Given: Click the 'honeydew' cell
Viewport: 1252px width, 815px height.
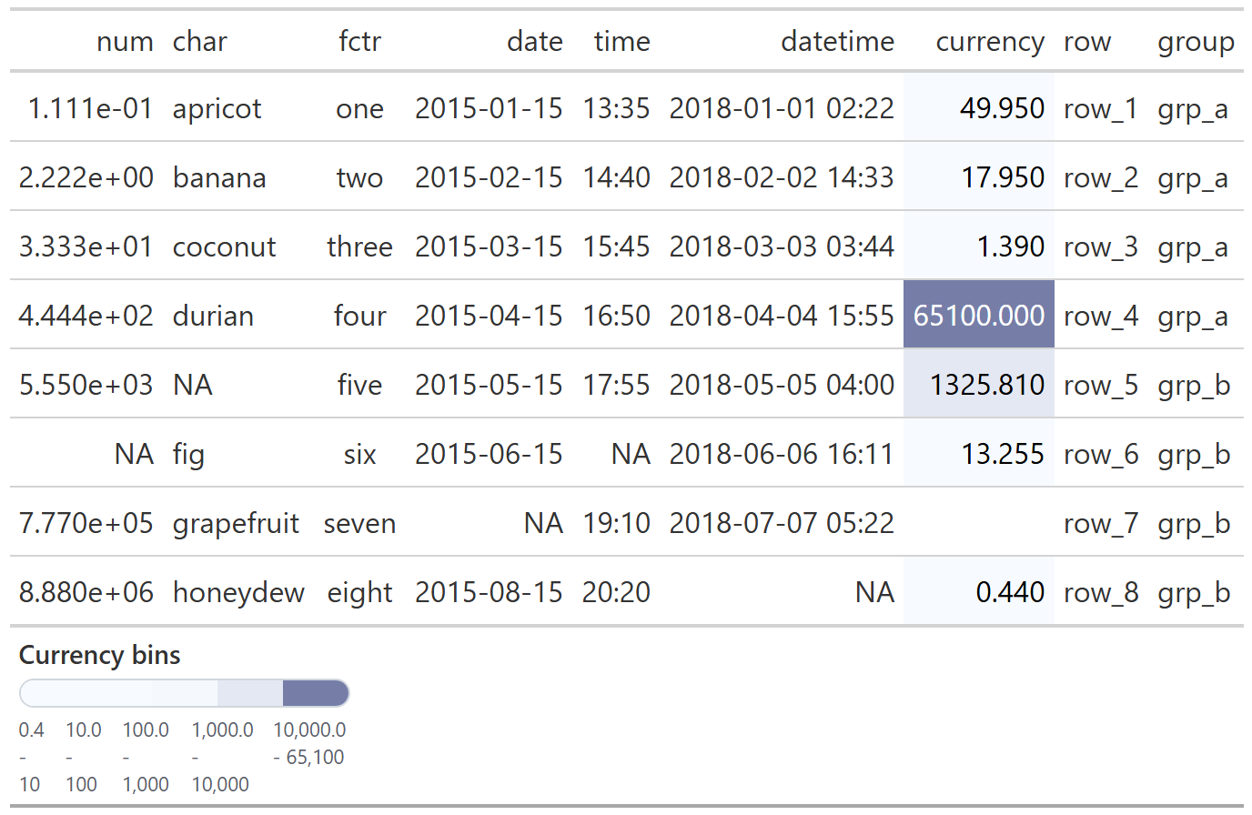Looking at the screenshot, I should tap(238, 592).
